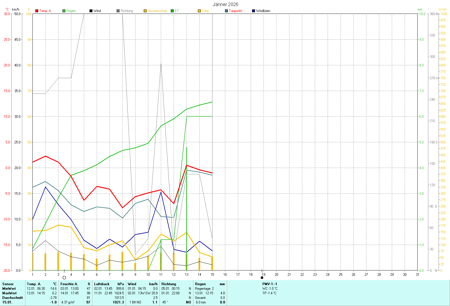
Task: Click the full moon symbol below the axis
Action: (64, 278)
